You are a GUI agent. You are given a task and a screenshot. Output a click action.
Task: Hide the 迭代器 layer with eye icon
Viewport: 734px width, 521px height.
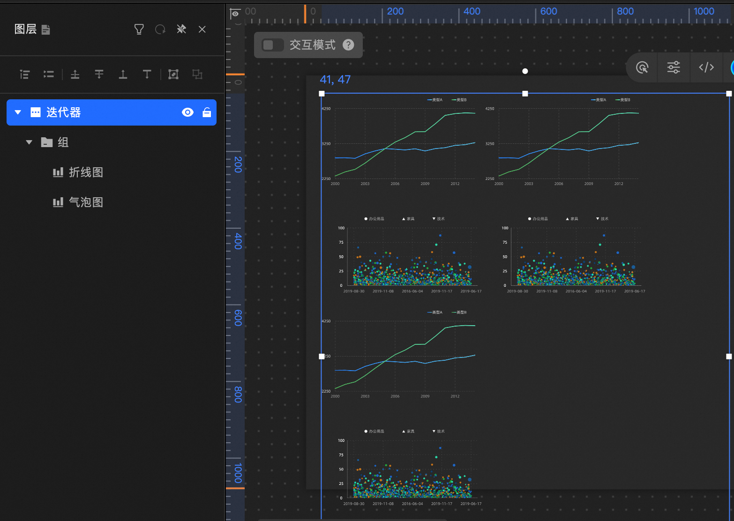click(x=187, y=112)
